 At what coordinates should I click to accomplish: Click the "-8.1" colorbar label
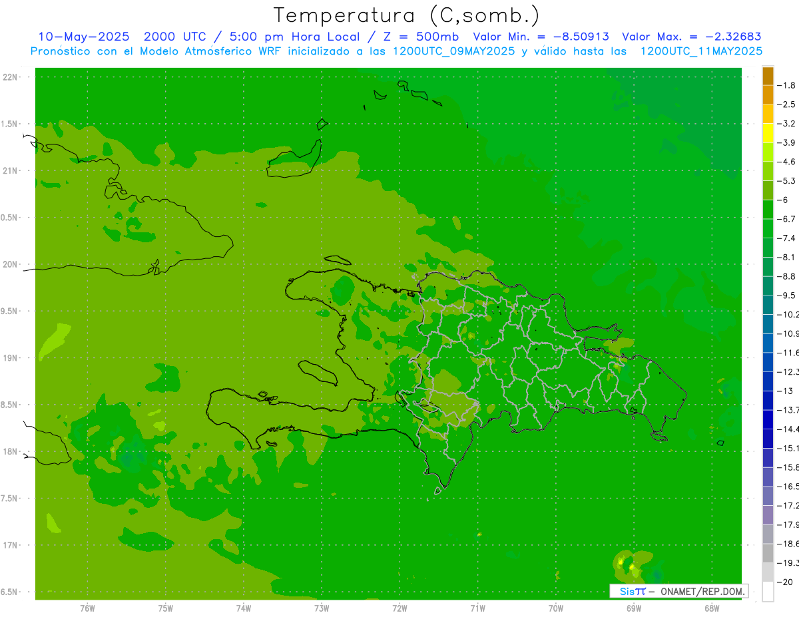click(x=786, y=258)
